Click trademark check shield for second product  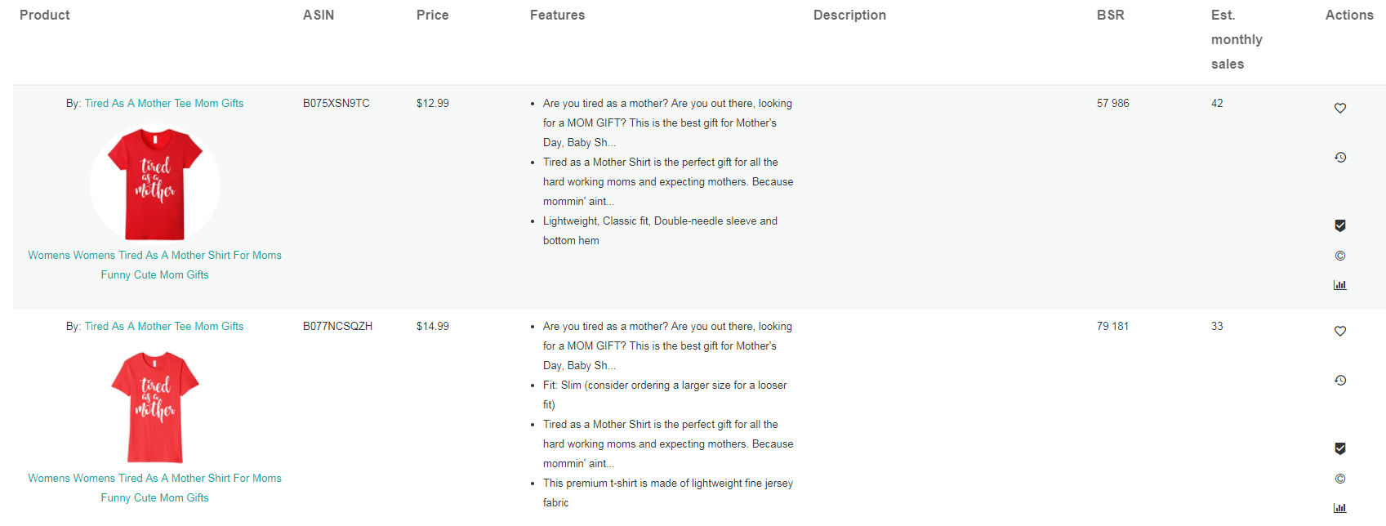pos(1339,448)
